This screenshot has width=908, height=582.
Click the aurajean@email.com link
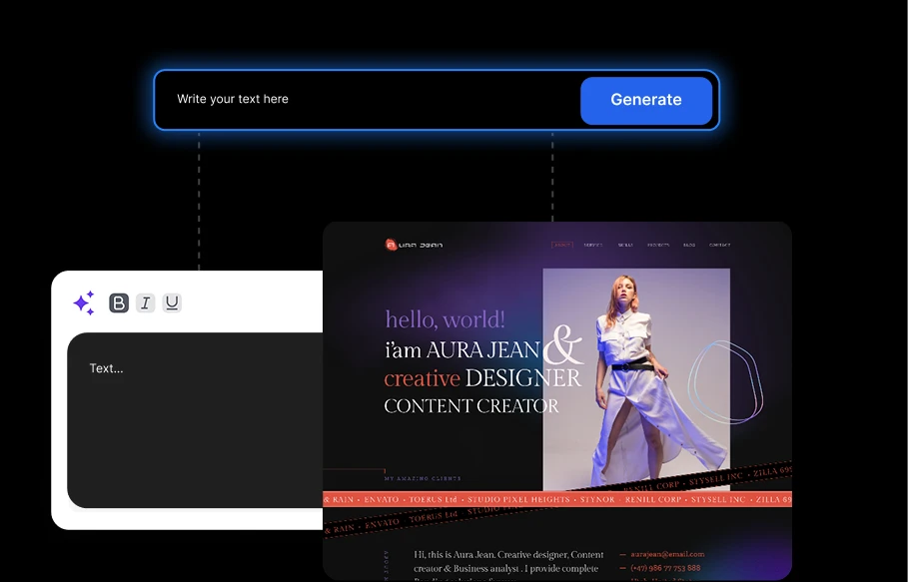667,555
